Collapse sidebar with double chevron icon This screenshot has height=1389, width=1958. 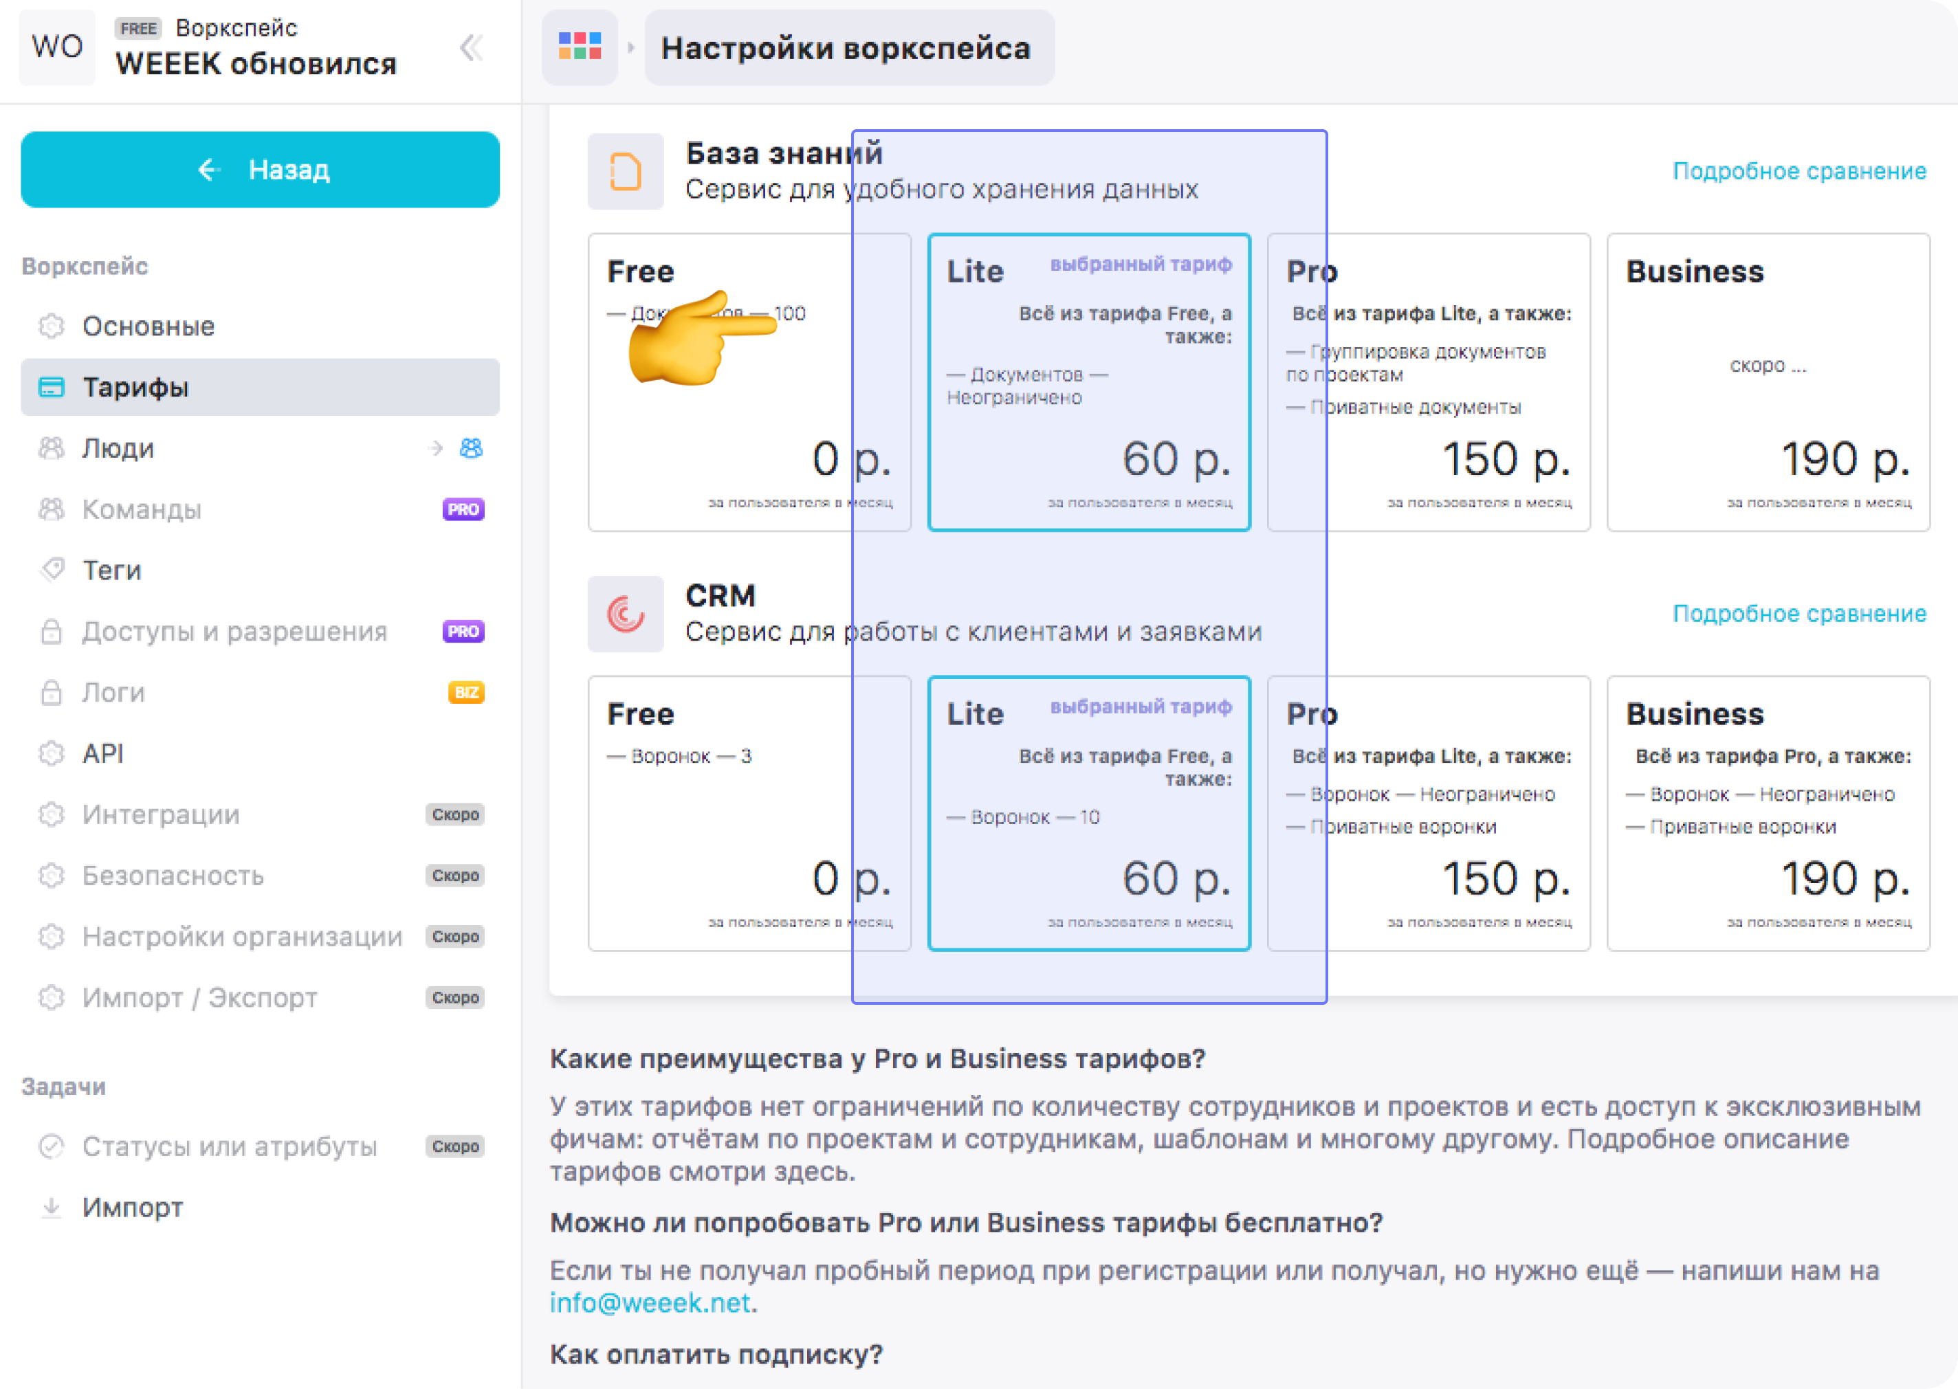[x=472, y=48]
